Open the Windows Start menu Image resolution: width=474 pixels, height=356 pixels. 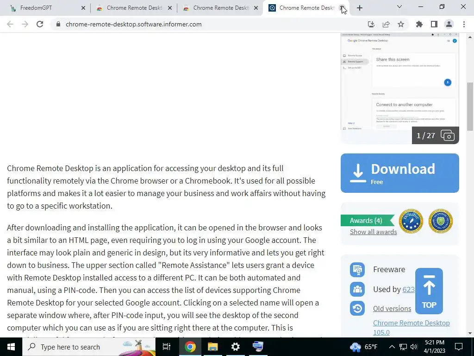coord(11,347)
